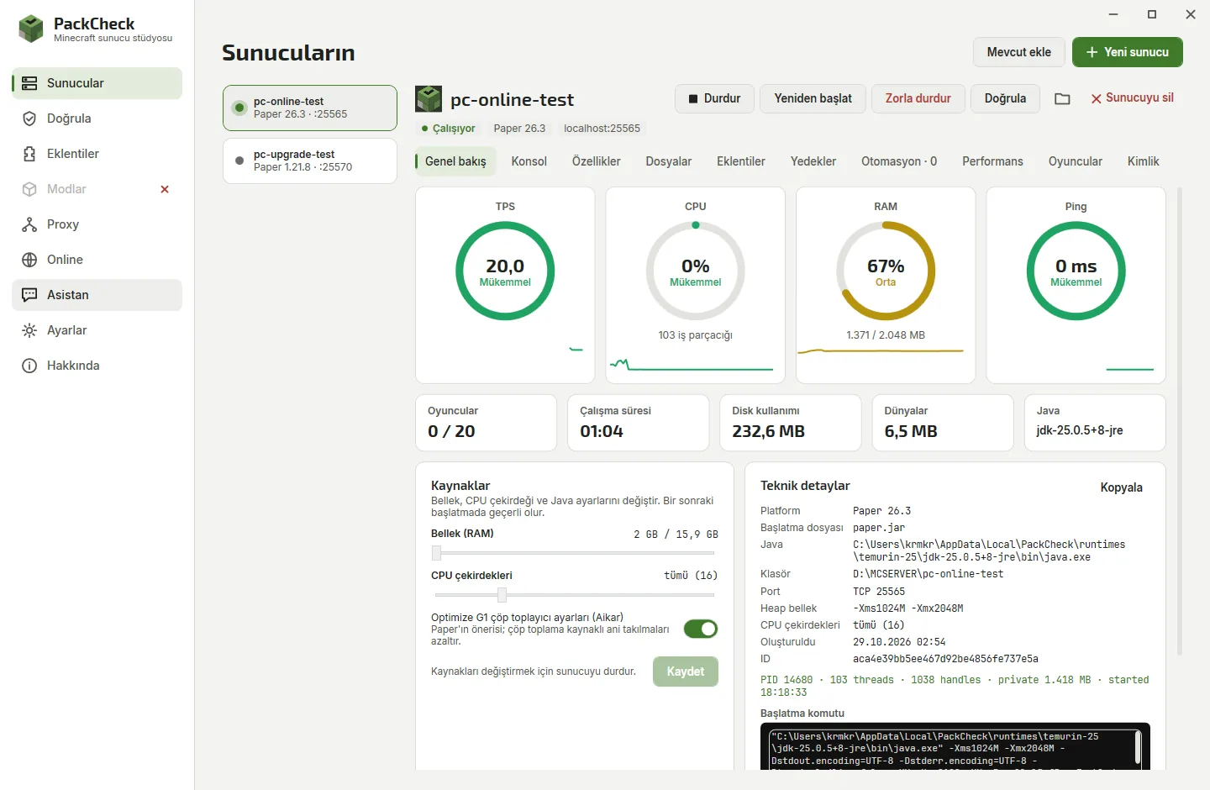Click the Eklentiler puzzle piece icon
The height and width of the screenshot is (790, 1210).
(x=29, y=154)
